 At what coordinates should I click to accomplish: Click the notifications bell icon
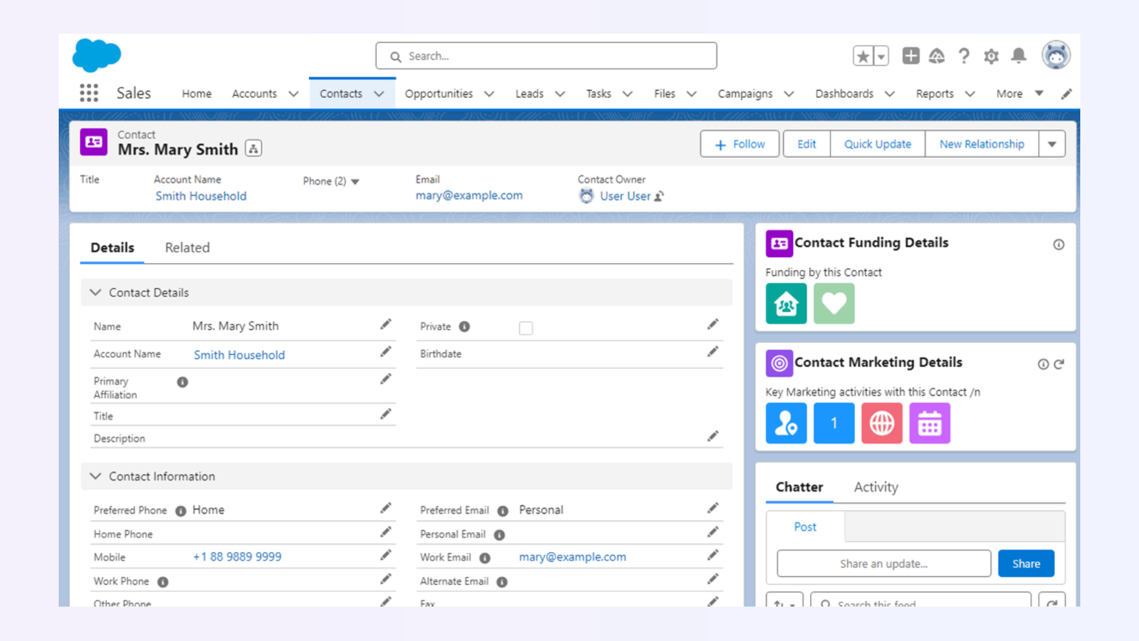click(1019, 56)
